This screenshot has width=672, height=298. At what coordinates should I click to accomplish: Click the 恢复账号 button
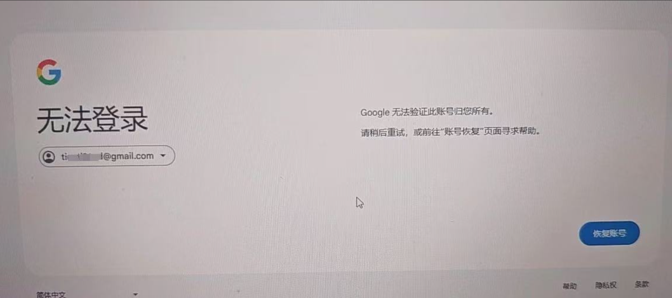609,233
